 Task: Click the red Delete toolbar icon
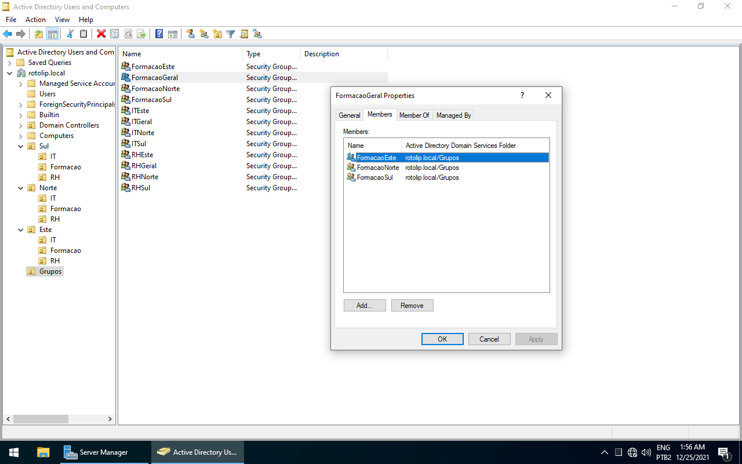click(101, 34)
